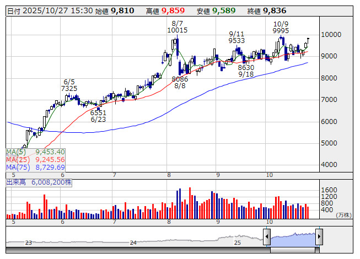Click the 出来高 6,008,200株 volume label
This screenshot has width=360, height=259.
(39, 182)
